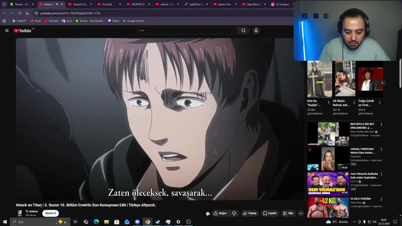The width and height of the screenshot is (402, 226).
Task: Open options for 'BEN BÖYLE BİR ŞEY DİNLEMEDİM' video
Action: point(381,125)
